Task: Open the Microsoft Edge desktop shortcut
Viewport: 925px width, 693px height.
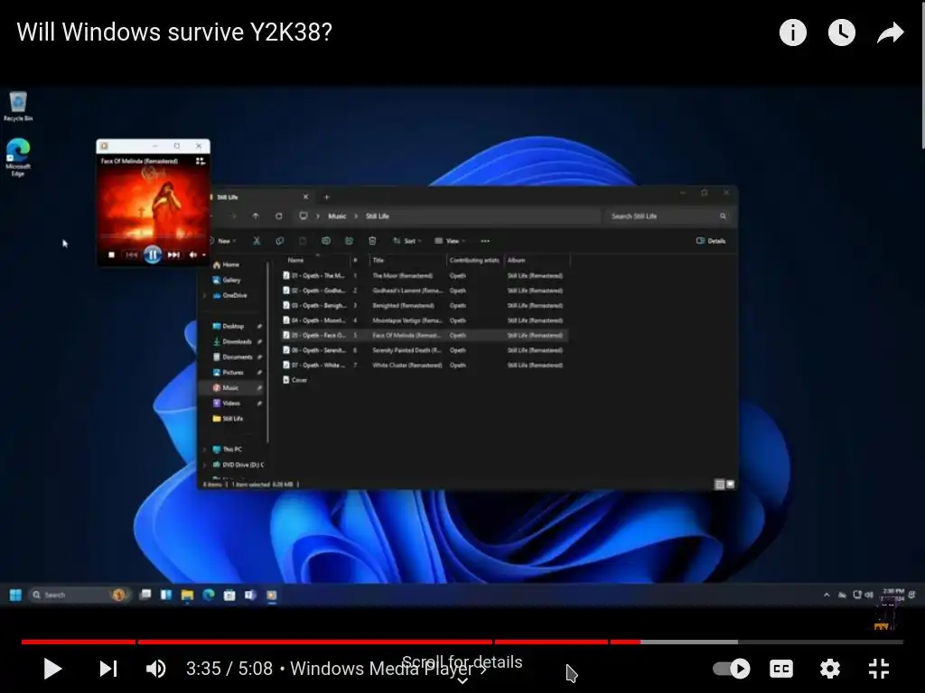Action: pyautogui.click(x=18, y=157)
